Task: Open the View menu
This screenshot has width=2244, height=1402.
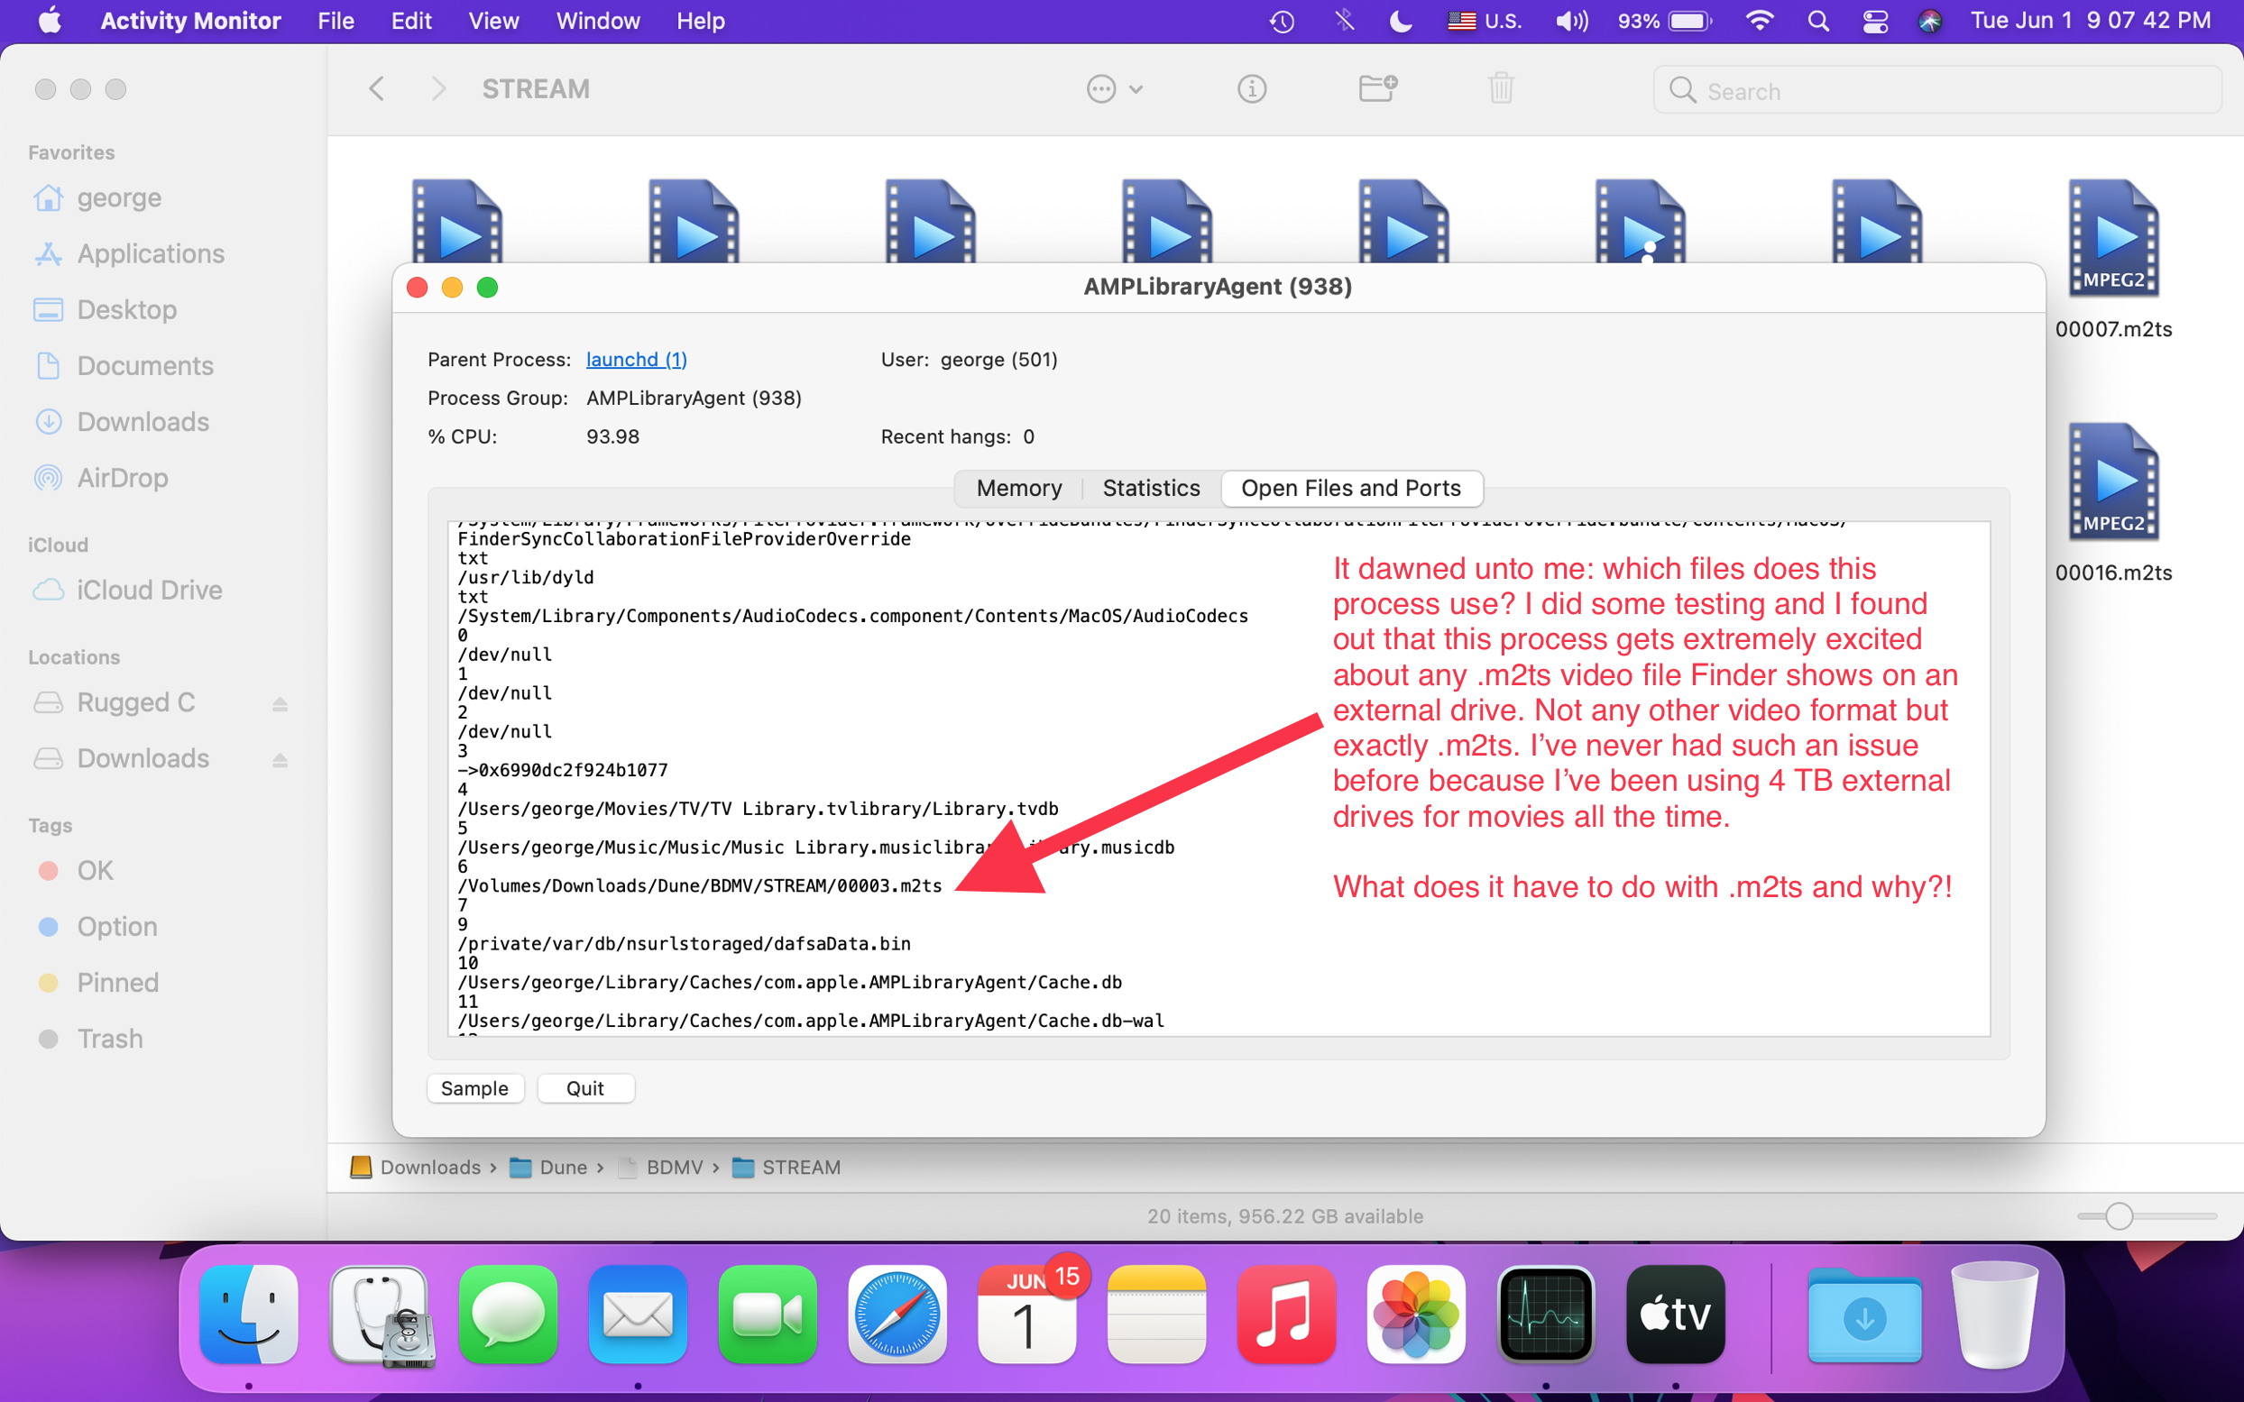Action: click(492, 21)
